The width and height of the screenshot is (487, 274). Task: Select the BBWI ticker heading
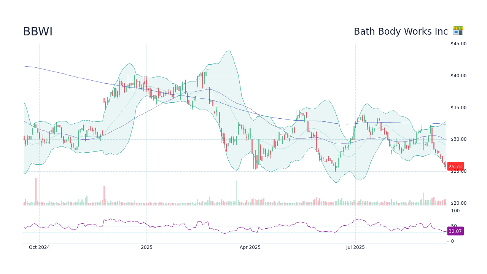coord(38,32)
